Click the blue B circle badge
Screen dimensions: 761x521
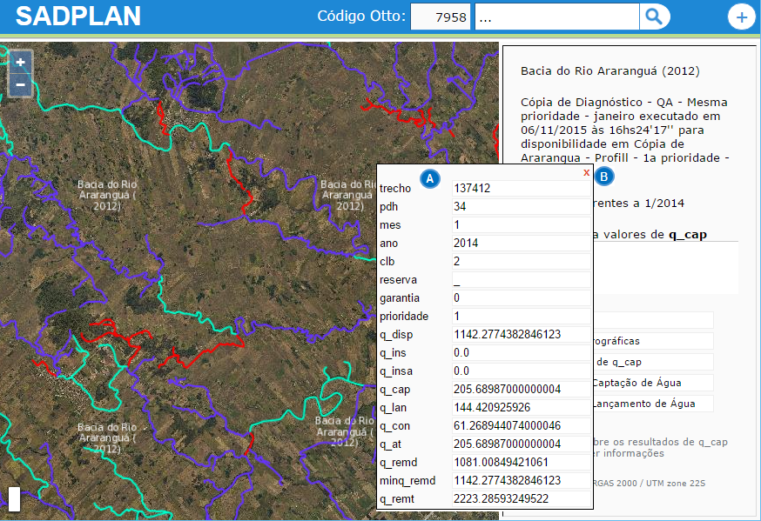(605, 177)
